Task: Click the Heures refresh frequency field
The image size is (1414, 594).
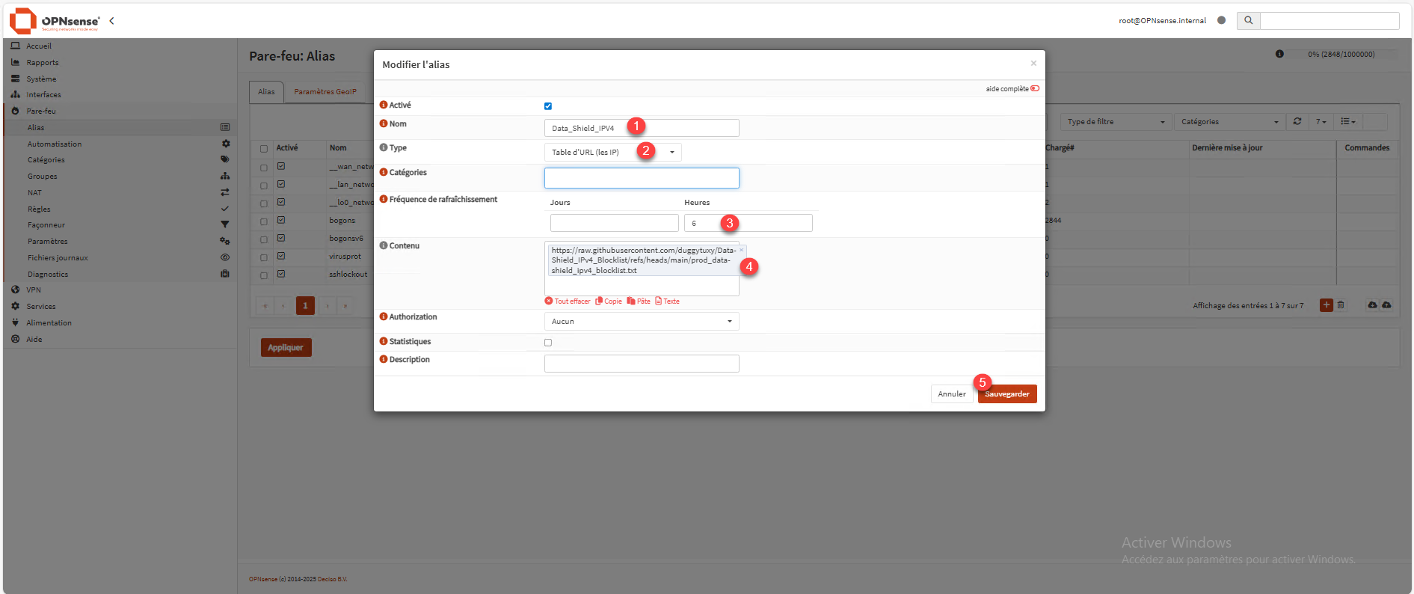Action: tap(748, 223)
